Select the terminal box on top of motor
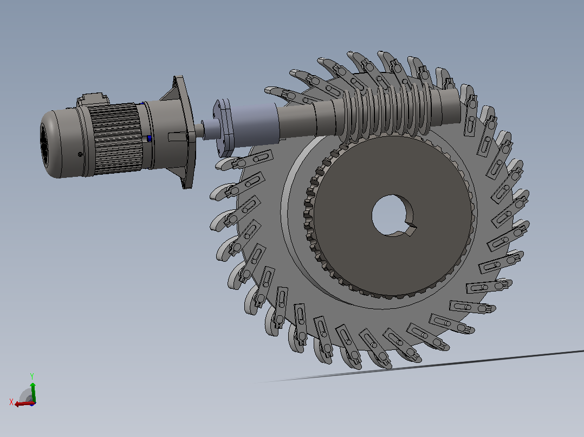 93,100
